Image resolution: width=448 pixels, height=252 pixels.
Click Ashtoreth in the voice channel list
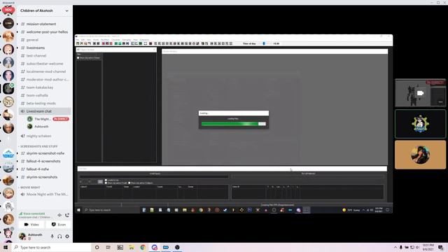(x=41, y=126)
